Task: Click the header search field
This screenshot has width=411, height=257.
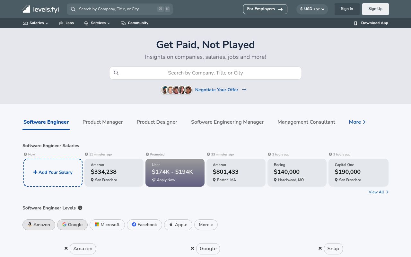Action: coord(120,9)
